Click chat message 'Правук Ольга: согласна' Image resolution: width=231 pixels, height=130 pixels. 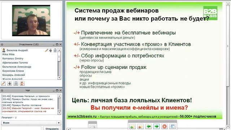click(21, 105)
